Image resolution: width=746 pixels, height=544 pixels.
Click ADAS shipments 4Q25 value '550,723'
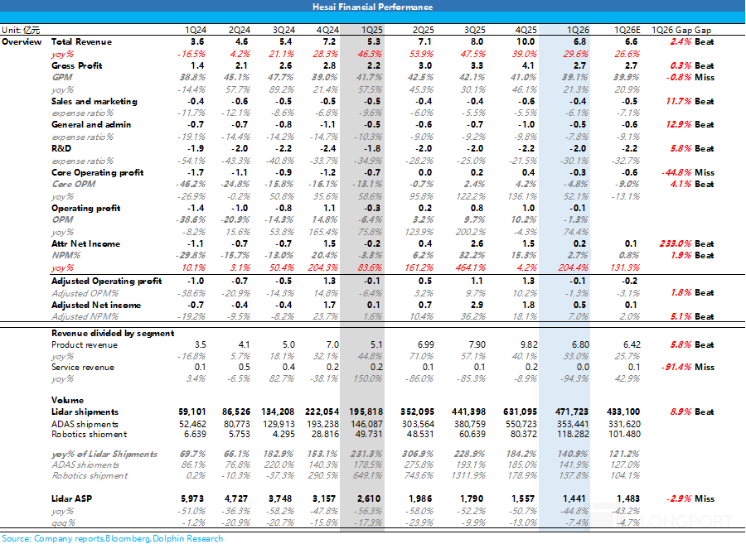pyautogui.click(x=521, y=424)
